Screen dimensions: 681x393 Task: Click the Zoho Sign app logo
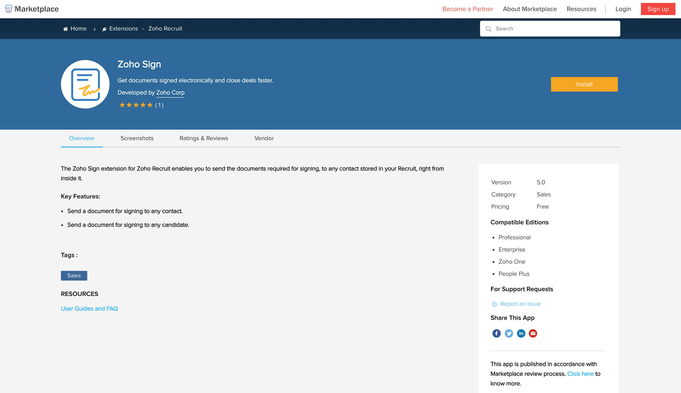[x=85, y=84]
